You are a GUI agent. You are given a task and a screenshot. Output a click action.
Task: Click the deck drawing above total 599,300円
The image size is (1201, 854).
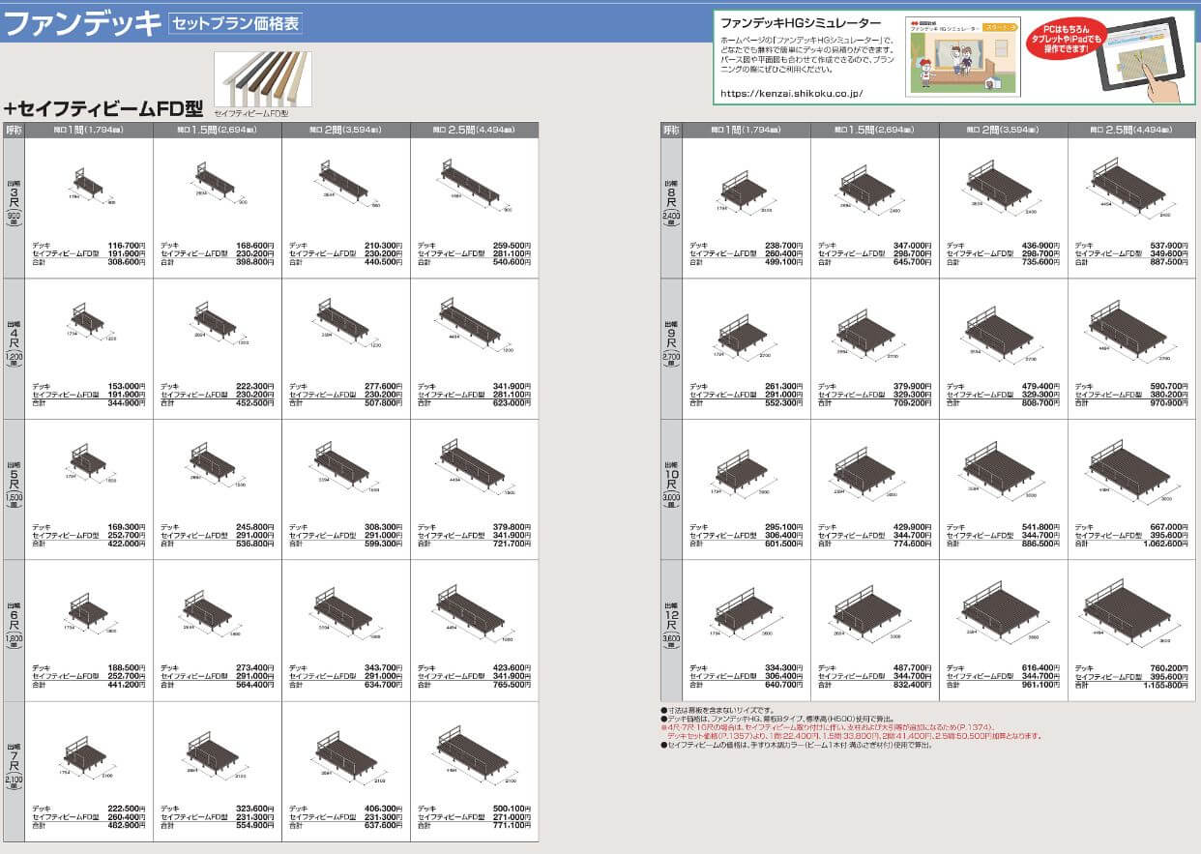point(346,467)
